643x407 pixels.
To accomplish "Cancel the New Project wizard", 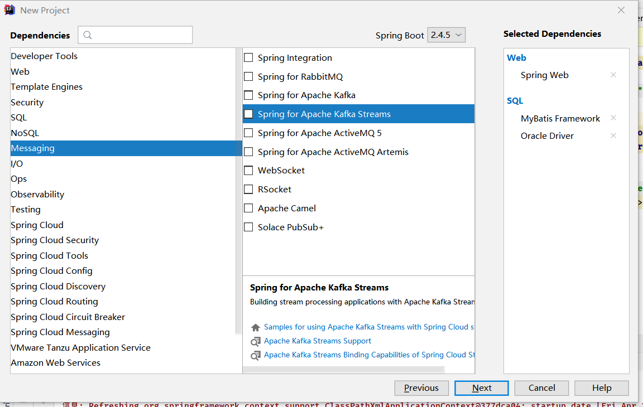I will pyautogui.click(x=542, y=388).
